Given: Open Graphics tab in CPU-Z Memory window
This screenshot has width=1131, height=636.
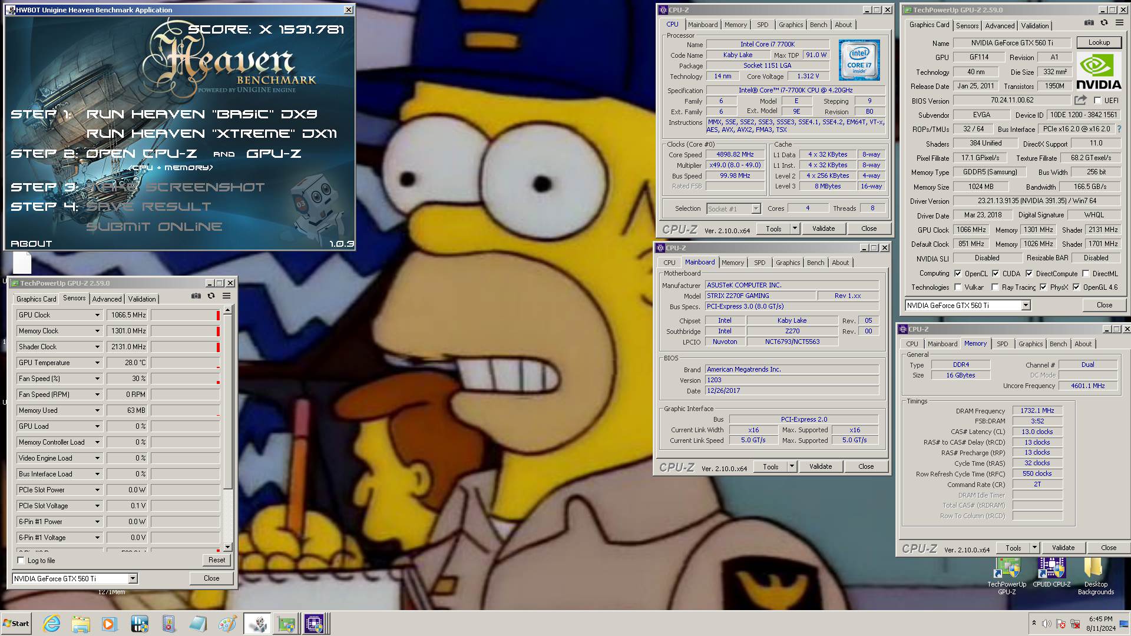Looking at the screenshot, I should 1030,344.
